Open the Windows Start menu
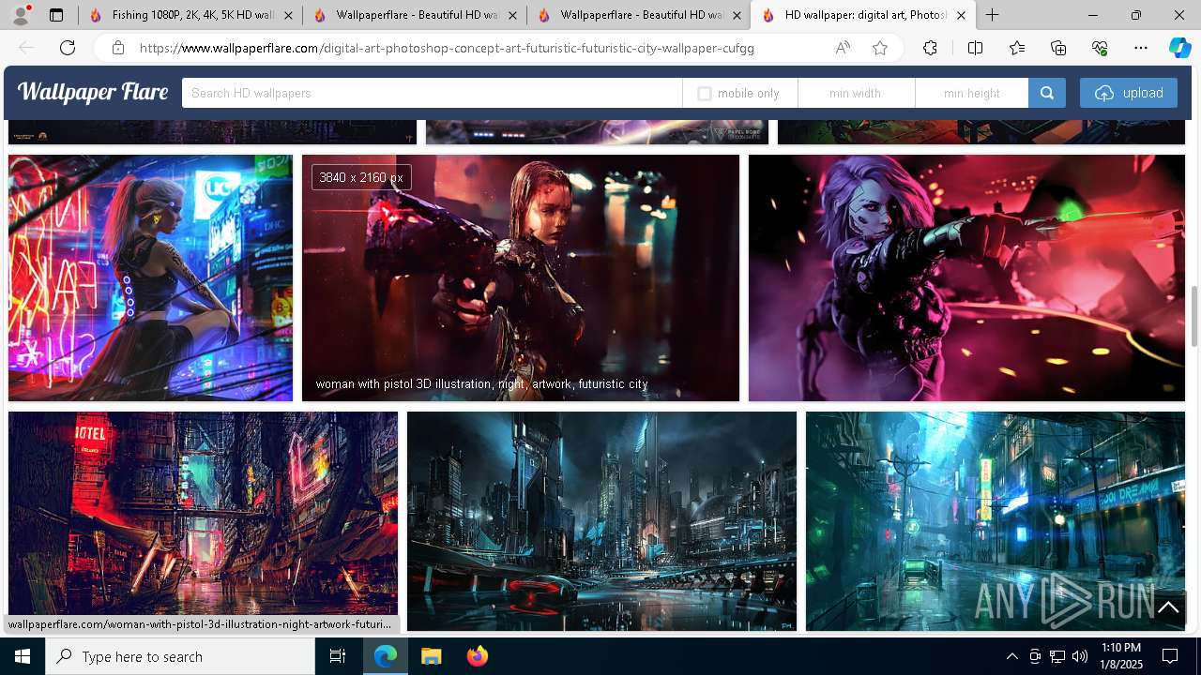The image size is (1201, 675). (x=23, y=656)
